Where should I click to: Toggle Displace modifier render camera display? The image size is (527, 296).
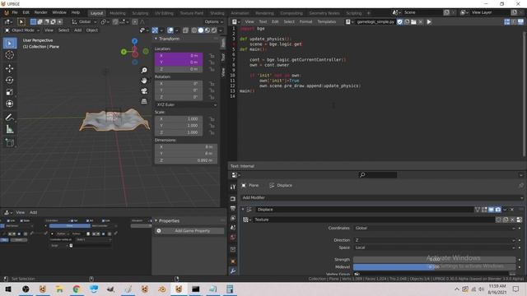tap(497, 210)
